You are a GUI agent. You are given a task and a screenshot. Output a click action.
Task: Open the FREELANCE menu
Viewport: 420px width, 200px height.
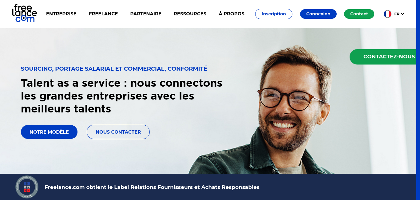point(103,14)
